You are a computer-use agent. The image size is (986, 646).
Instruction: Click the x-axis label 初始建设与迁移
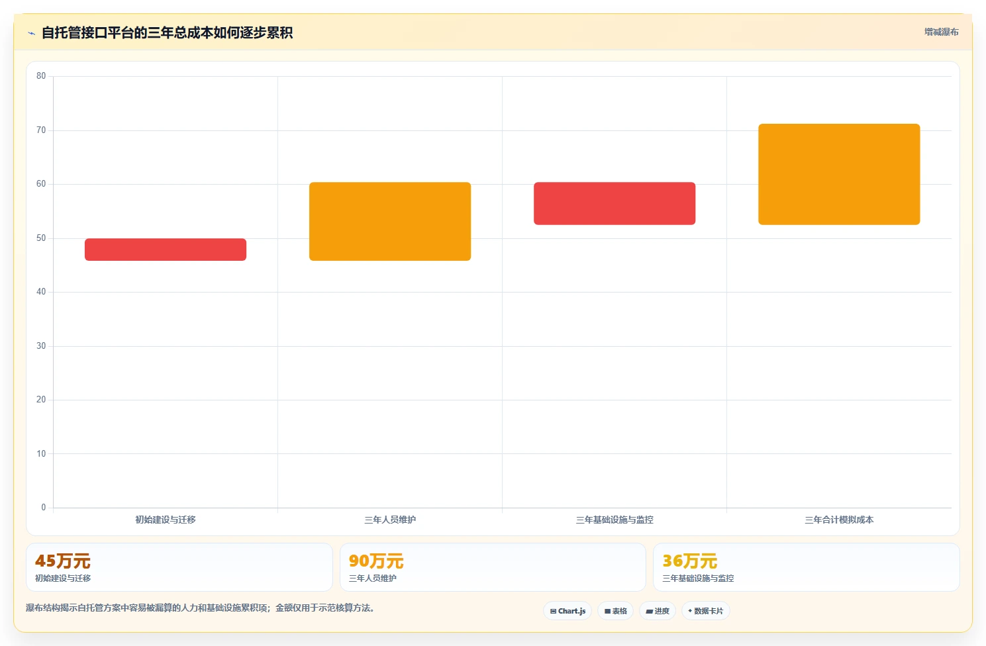click(x=166, y=520)
